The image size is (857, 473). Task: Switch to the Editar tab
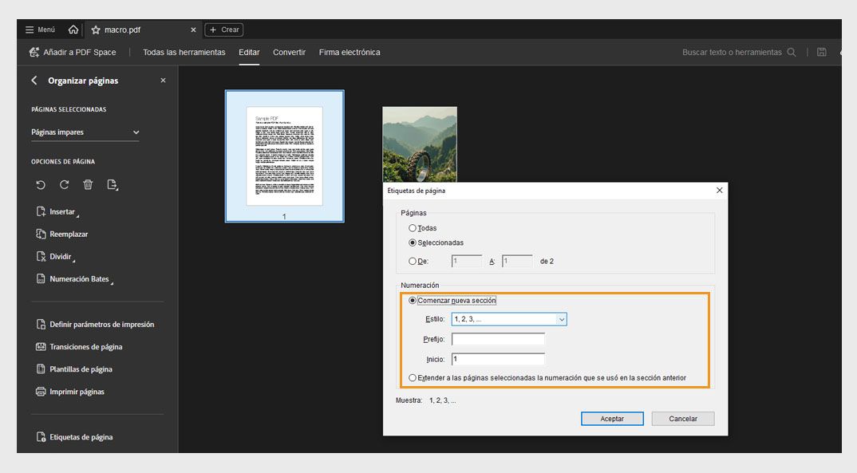click(249, 53)
